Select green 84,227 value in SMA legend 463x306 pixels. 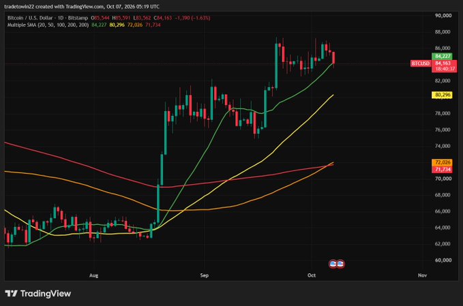point(99,25)
